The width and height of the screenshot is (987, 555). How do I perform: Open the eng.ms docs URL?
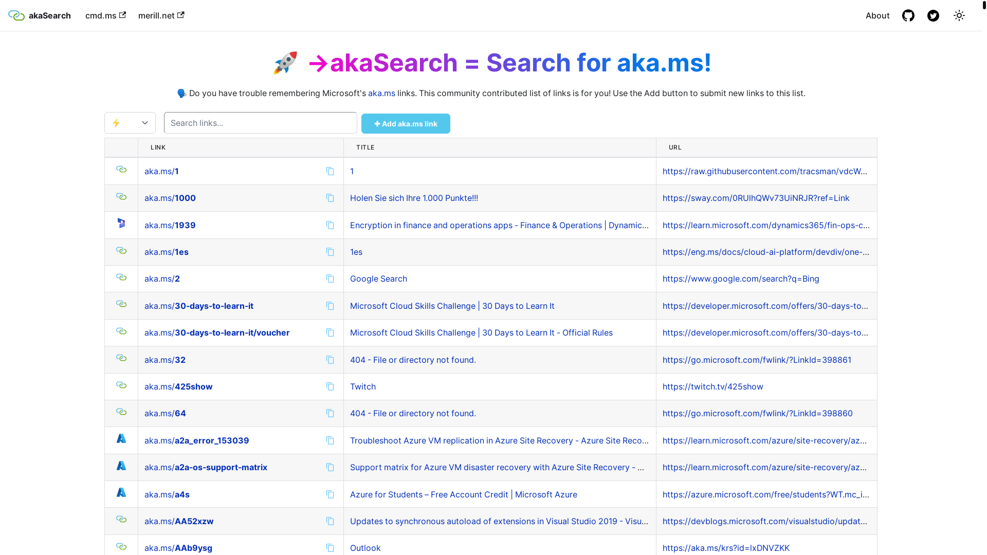coord(766,252)
